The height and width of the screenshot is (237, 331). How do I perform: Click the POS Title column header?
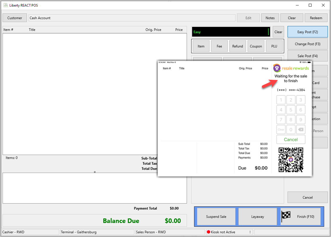(32, 30)
